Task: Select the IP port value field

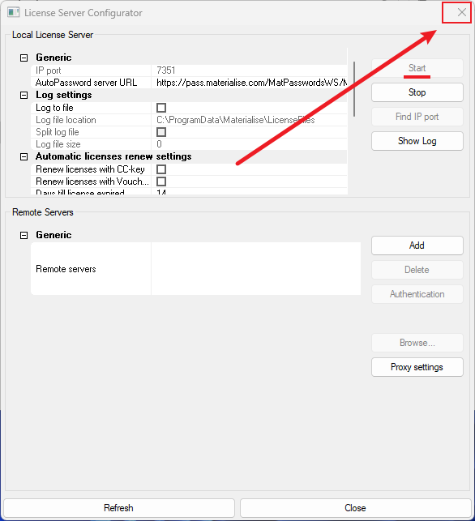Action: tap(251, 70)
